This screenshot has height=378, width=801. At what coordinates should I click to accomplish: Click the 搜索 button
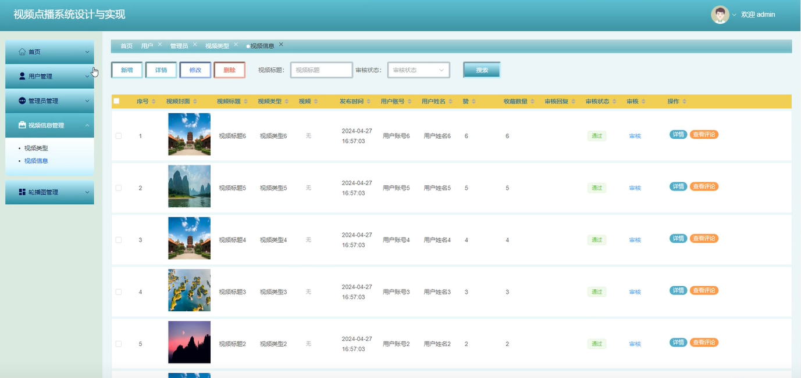(x=482, y=70)
